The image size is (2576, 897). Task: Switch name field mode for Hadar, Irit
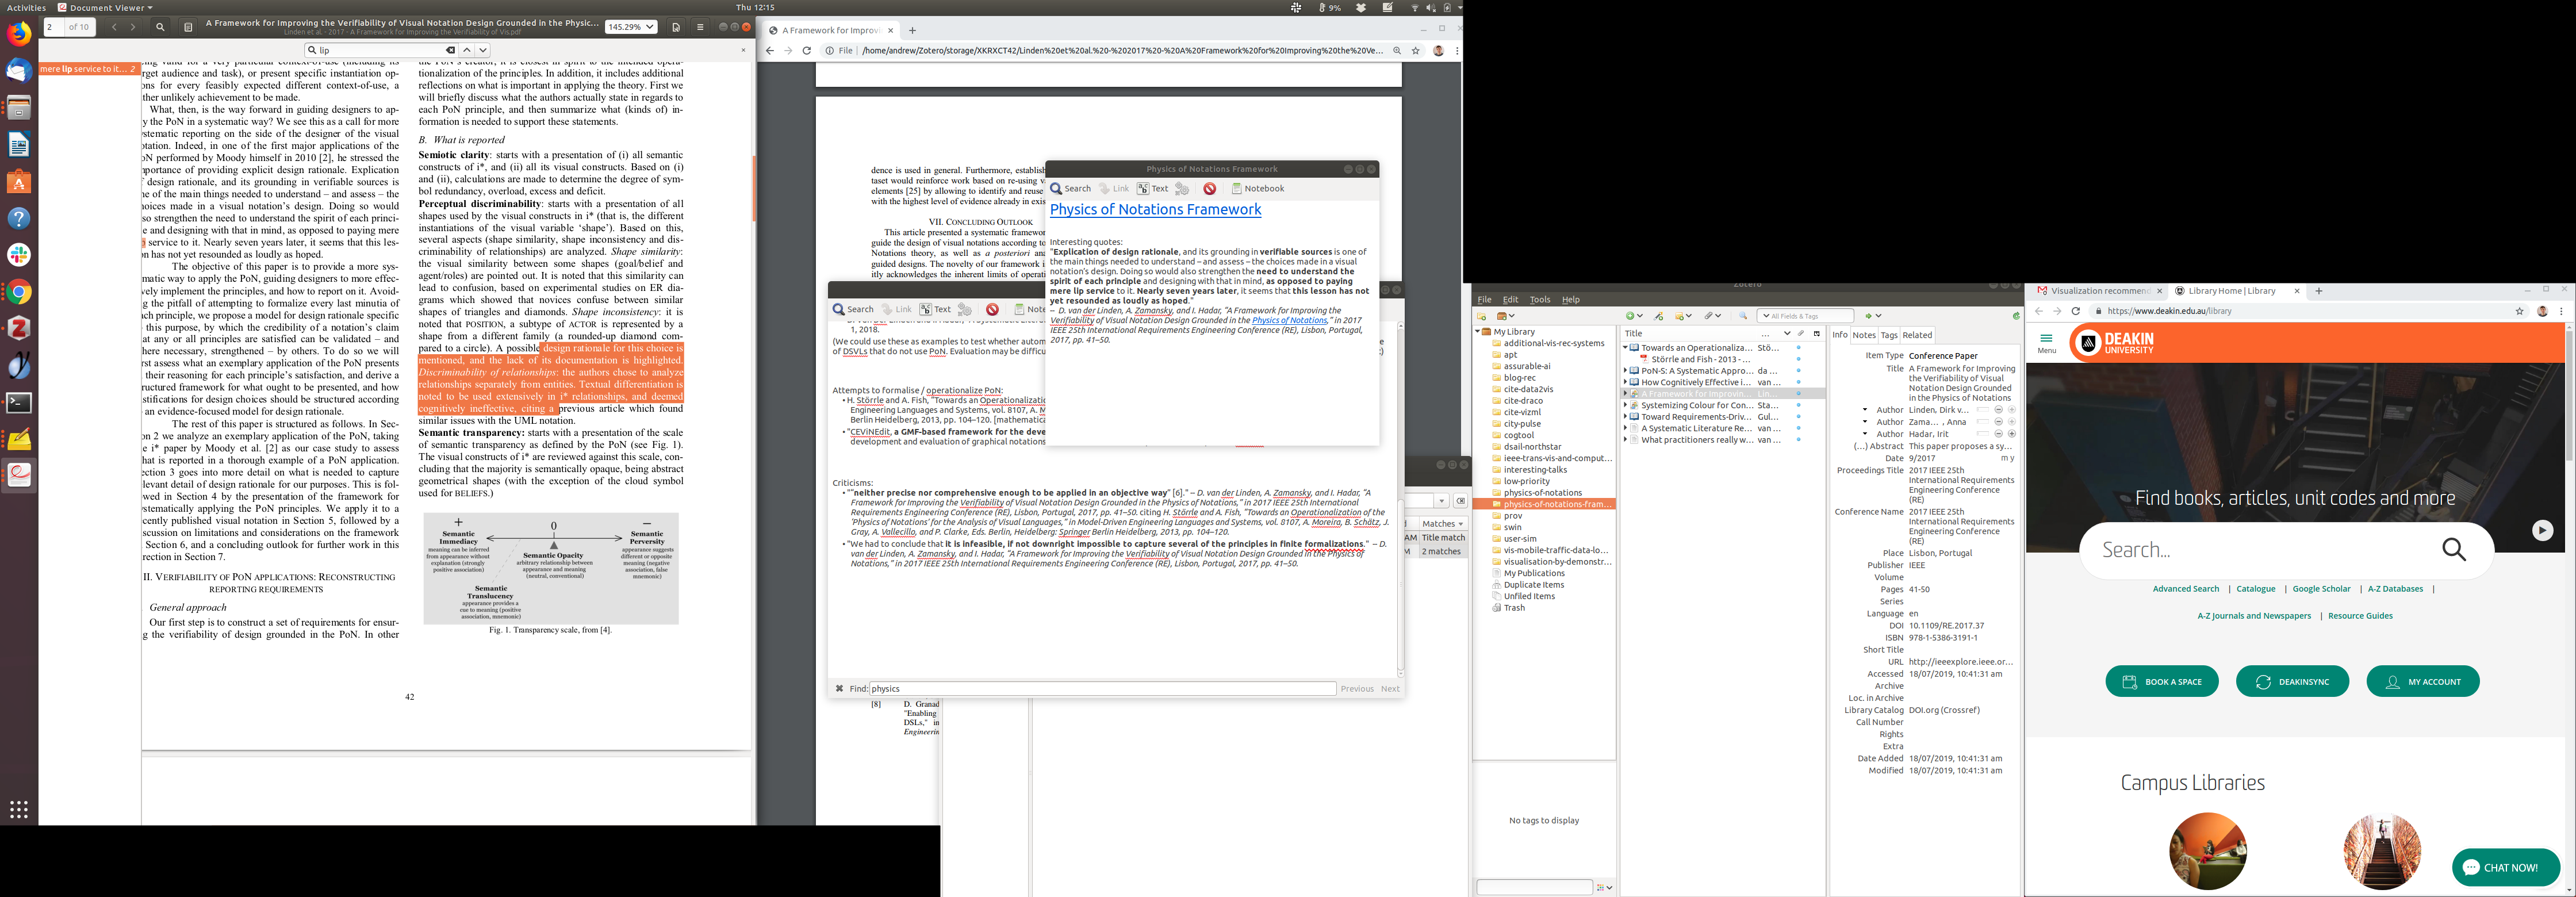1982,434
